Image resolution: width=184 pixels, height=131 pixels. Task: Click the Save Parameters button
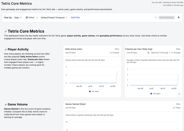click(x=166, y=17)
